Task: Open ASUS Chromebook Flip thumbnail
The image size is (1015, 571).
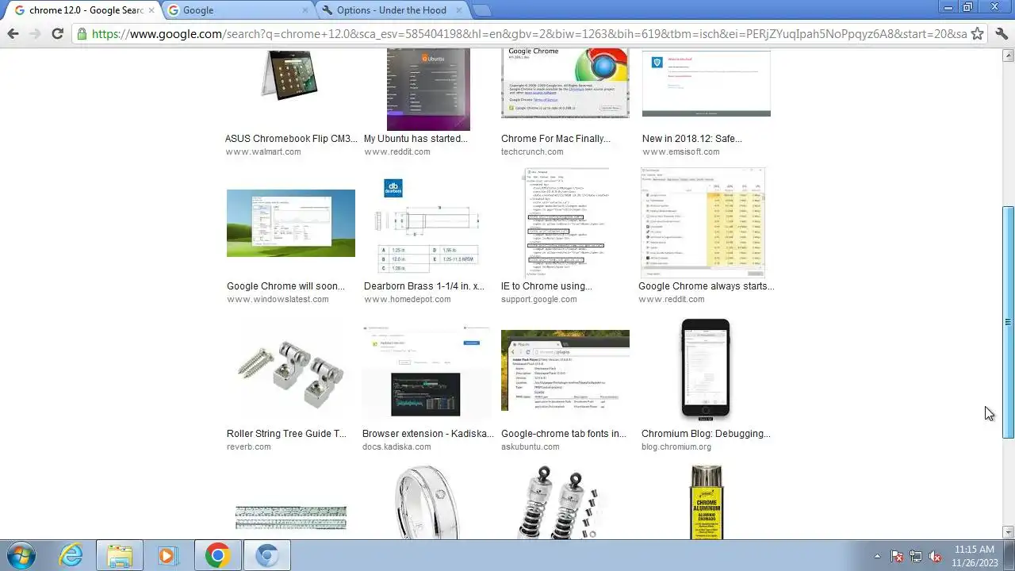Action: tap(290, 75)
